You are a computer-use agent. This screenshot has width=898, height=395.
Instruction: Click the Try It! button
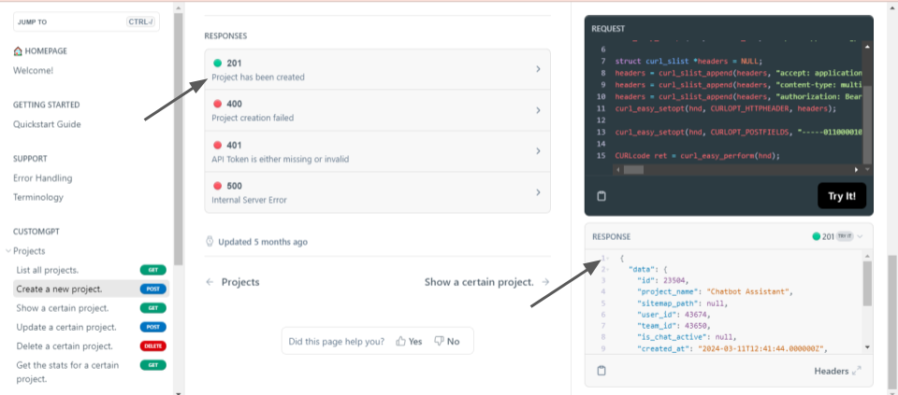click(x=842, y=196)
